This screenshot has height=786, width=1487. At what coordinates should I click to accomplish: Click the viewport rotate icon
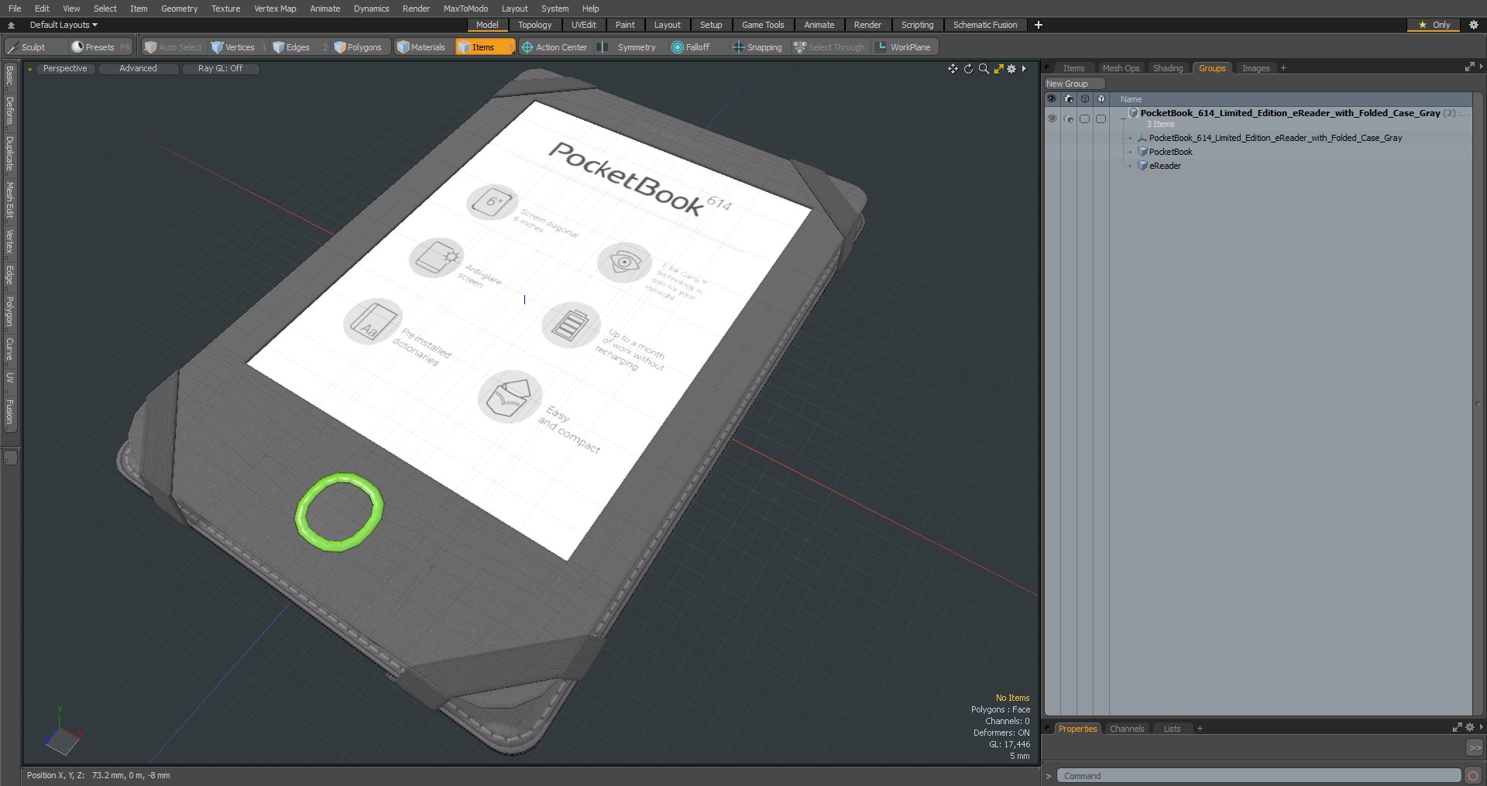pyautogui.click(x=968, y=69)
